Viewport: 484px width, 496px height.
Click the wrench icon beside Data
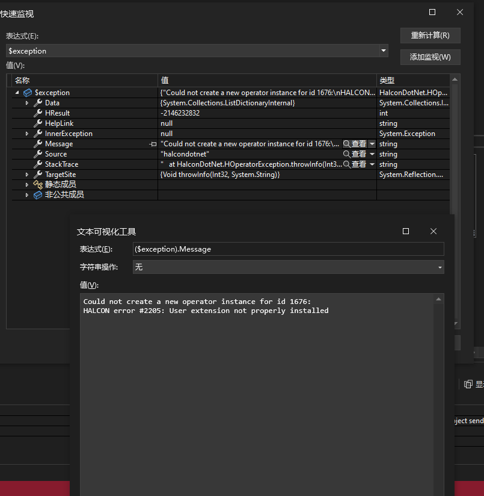click(38, 102)
